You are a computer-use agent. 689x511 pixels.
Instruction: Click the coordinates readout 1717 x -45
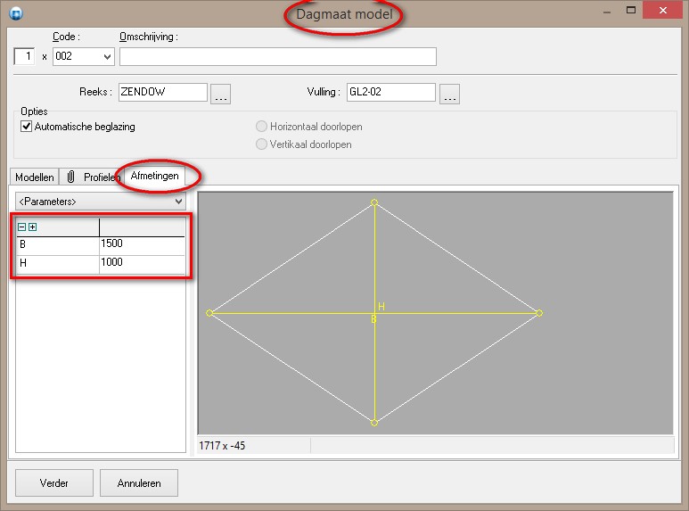tap(222, 446)
